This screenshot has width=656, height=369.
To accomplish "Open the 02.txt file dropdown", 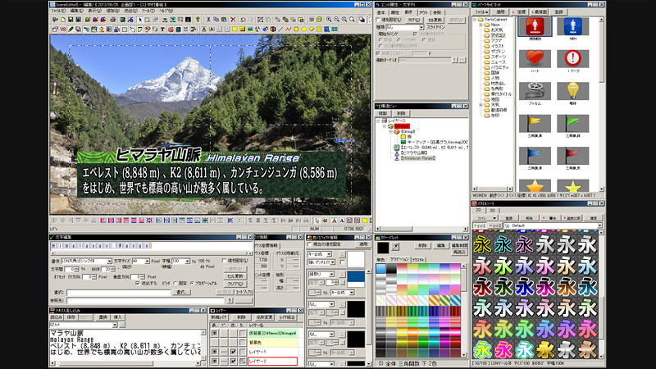I will click(115, 325).
